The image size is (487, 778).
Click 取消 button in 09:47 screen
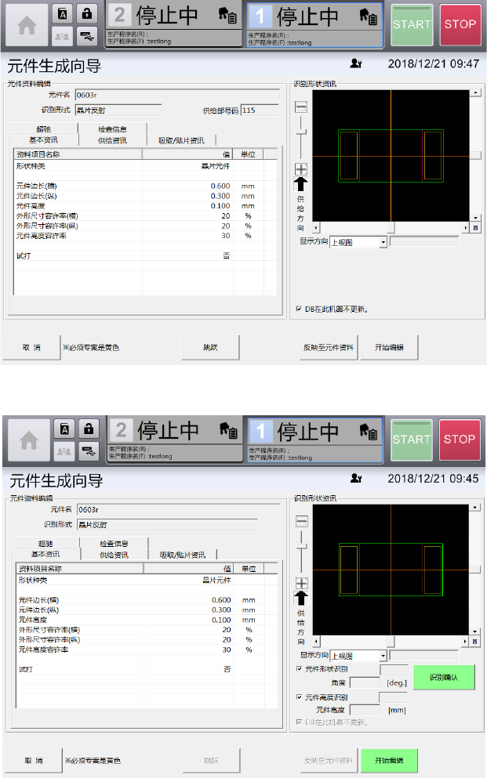click(32, 347)
